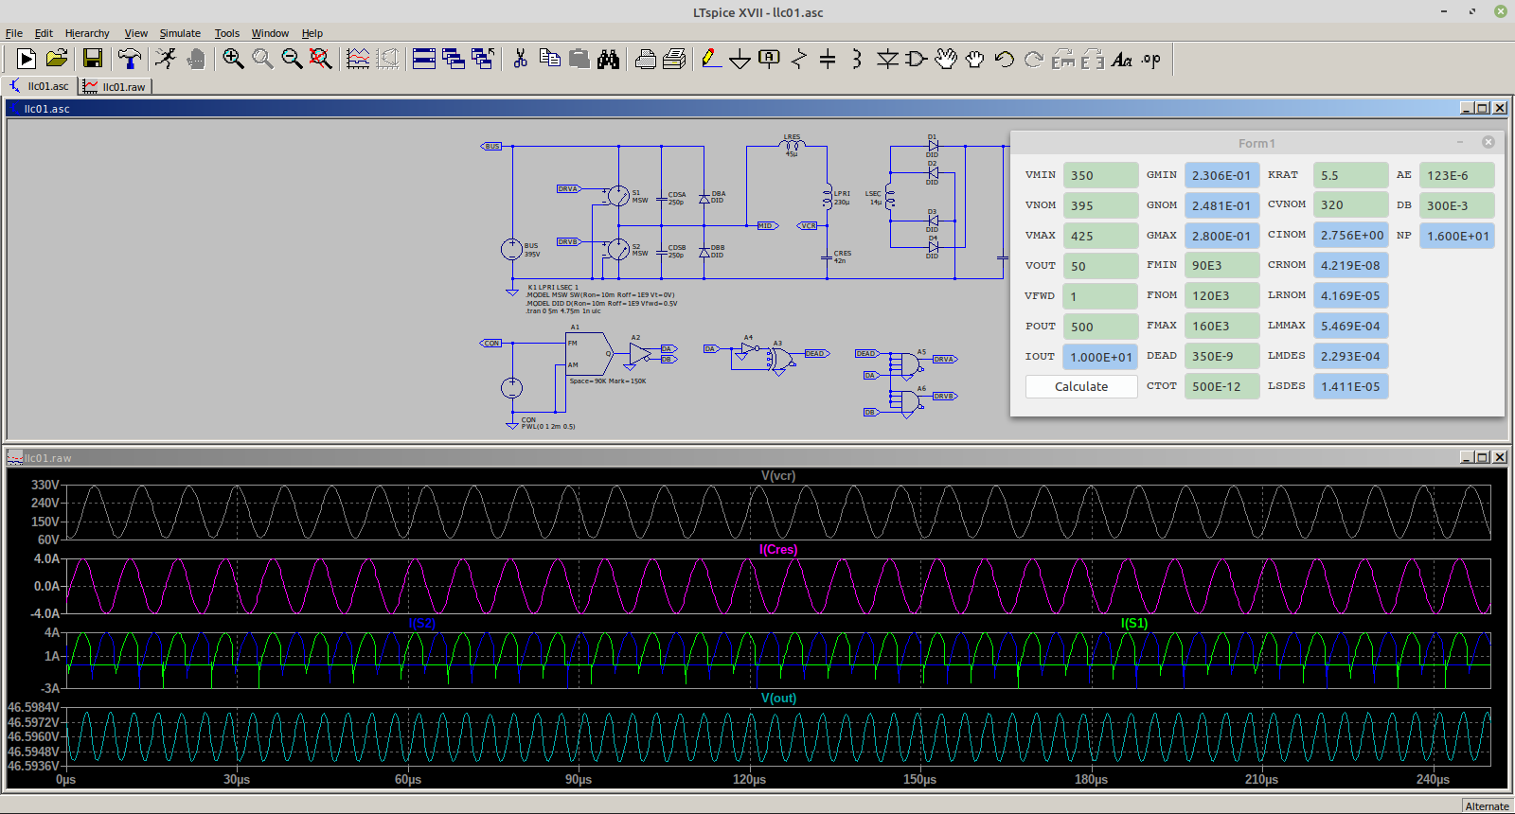This screenshot has width=1515, height=814.
Task: Open the Window menu
Action: tap(270, 33)
